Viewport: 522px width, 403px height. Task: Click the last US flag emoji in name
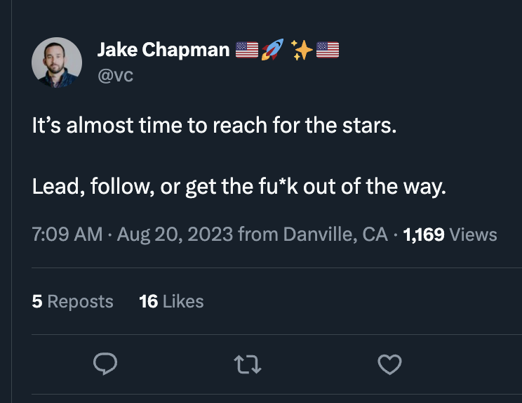tap(328, 50)
